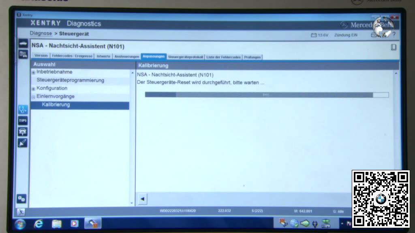Click the VIN WDD2220321A106420 in status bar
415x233 pixels.
click(178, 211)
